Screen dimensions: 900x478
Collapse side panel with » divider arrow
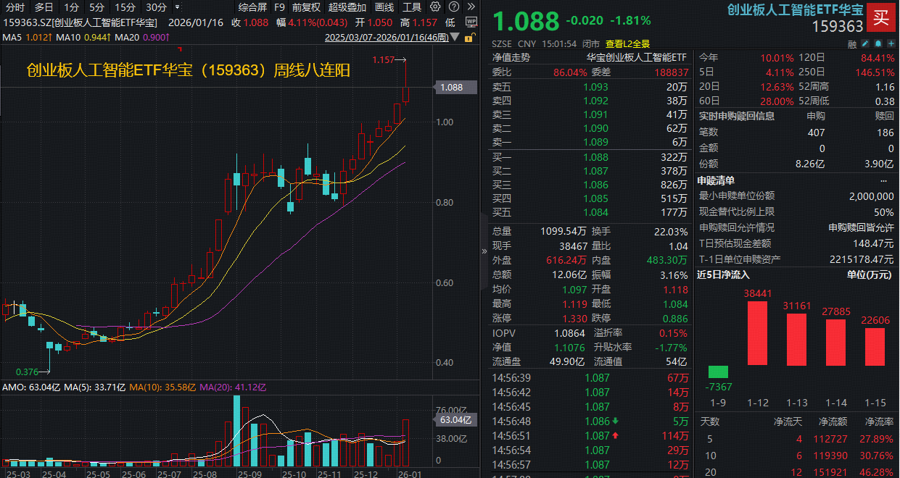484,251
